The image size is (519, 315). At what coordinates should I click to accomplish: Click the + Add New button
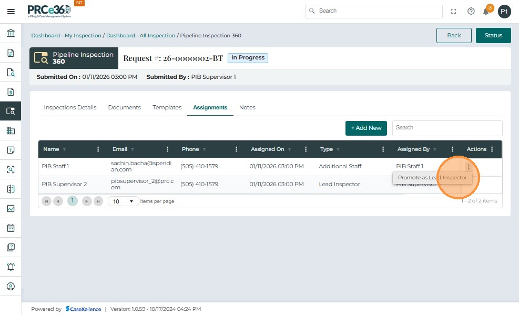[x=366, y=128]
